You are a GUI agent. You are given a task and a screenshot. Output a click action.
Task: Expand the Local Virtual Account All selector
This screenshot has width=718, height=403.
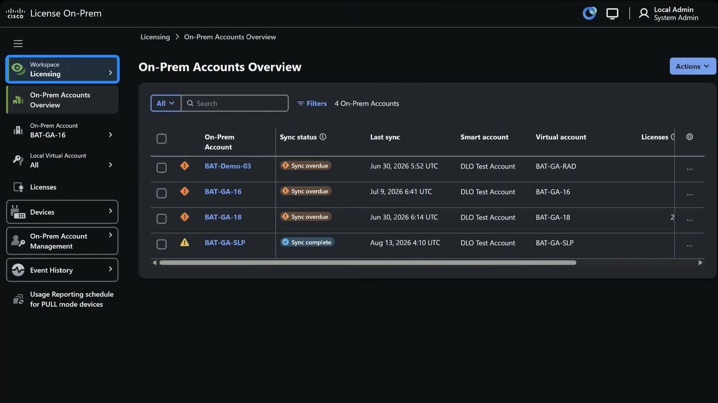111,165
